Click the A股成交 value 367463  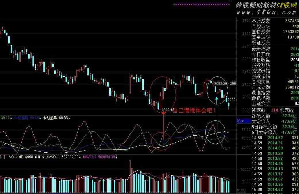292,21
